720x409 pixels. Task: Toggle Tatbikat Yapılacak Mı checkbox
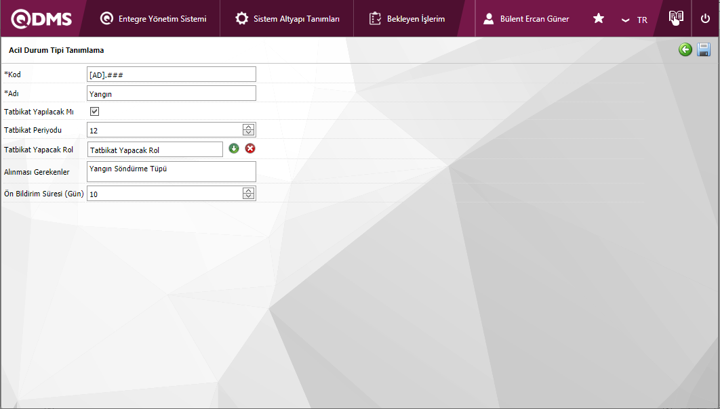95,112
